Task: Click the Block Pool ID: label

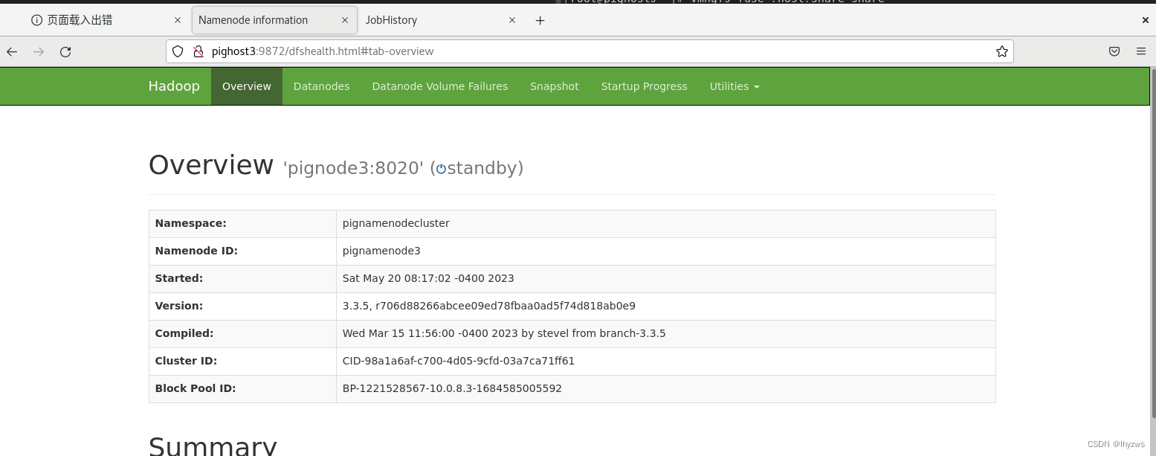Action: click(x=196, y=388)
